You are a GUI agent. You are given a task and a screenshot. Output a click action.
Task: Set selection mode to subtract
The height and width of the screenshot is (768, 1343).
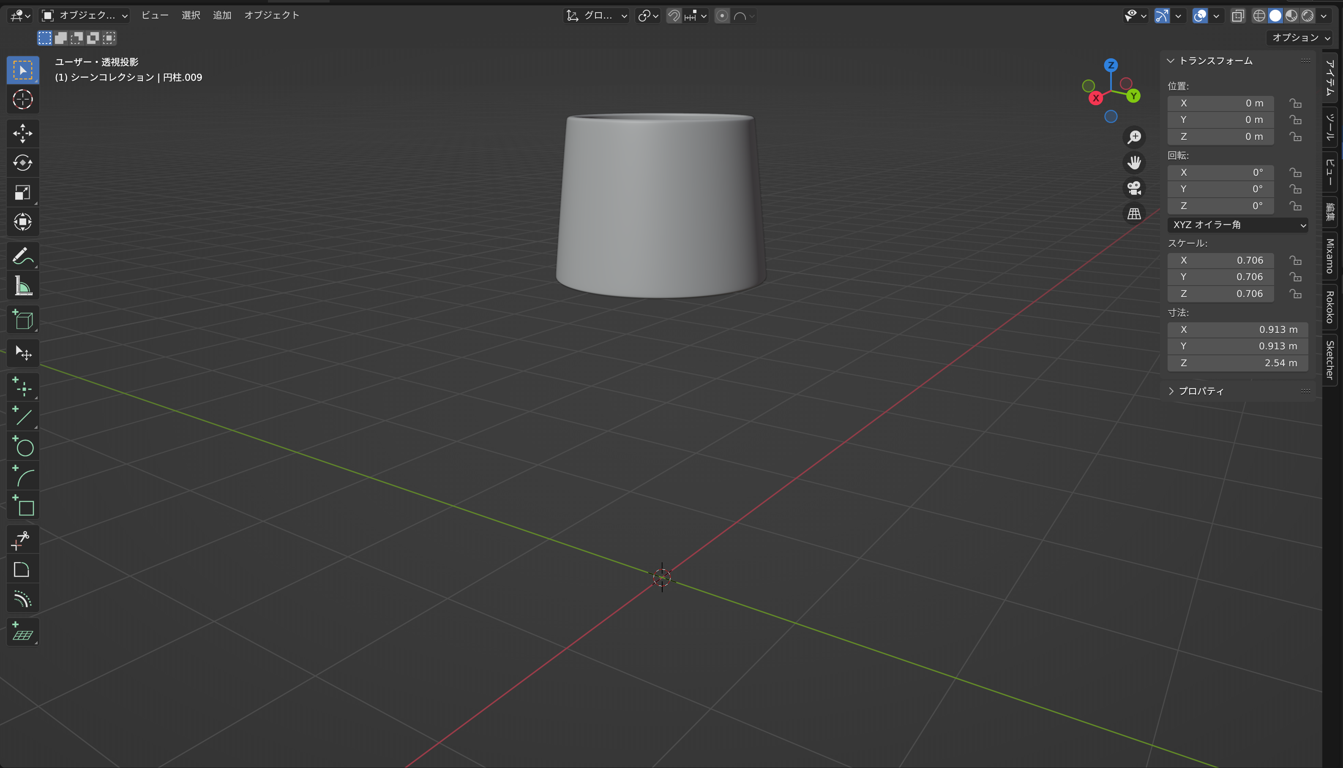tap(76, 38)
